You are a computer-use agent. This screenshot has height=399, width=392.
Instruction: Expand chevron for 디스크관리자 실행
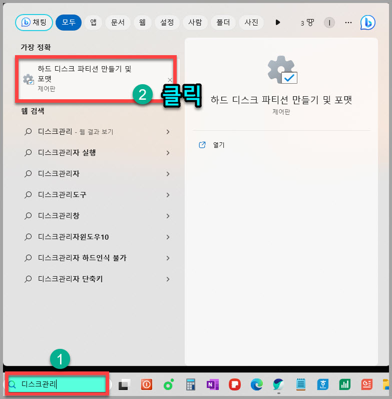168,153
